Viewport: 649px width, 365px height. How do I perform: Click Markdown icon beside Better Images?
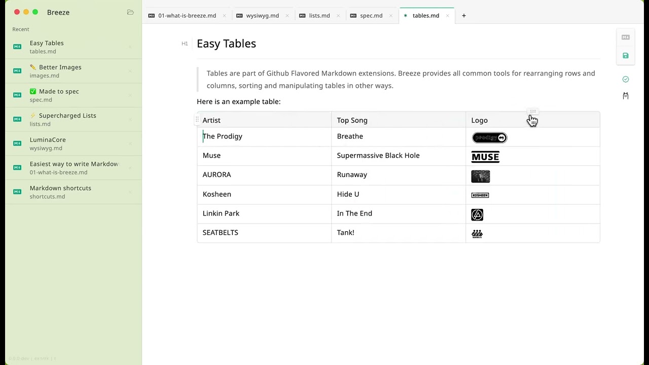click(17, 71)
